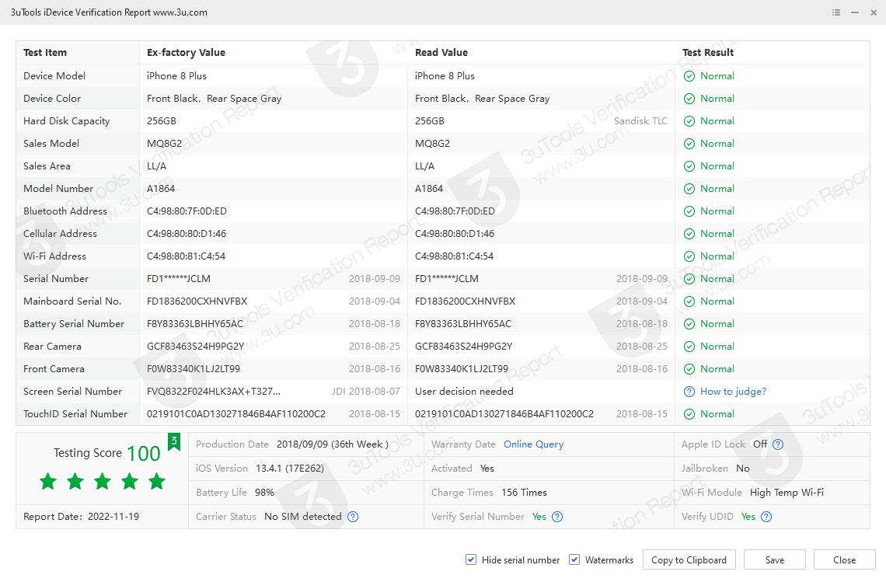Screen dimensions: 886x582
Task: Click the check icon in Sales Area row
Action: 689,167
